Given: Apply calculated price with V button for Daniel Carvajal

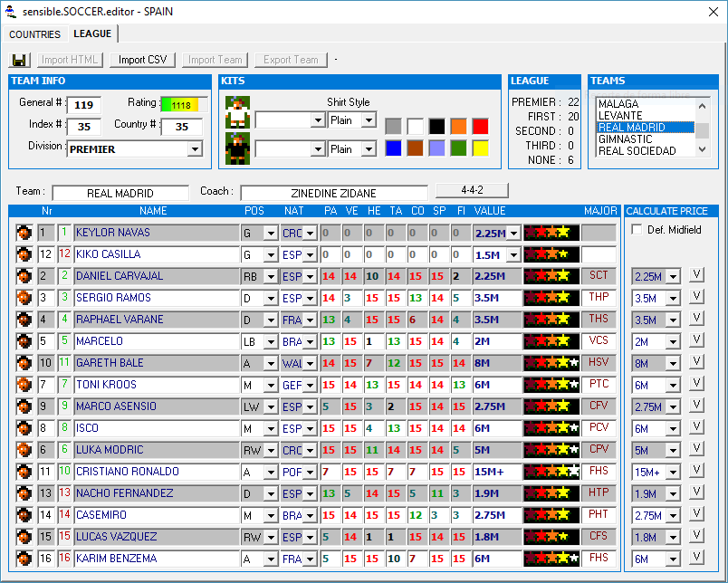Looking at the screenshot, I should pyautogui.click(x=696, y=275).
